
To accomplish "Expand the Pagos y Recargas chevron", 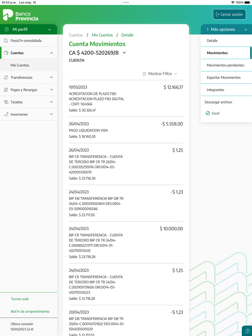I will [51, 90].
